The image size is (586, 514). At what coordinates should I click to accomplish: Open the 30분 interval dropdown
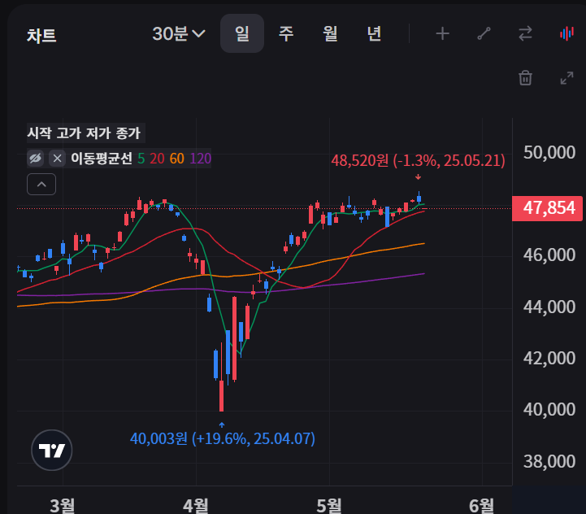click(179, 33)
